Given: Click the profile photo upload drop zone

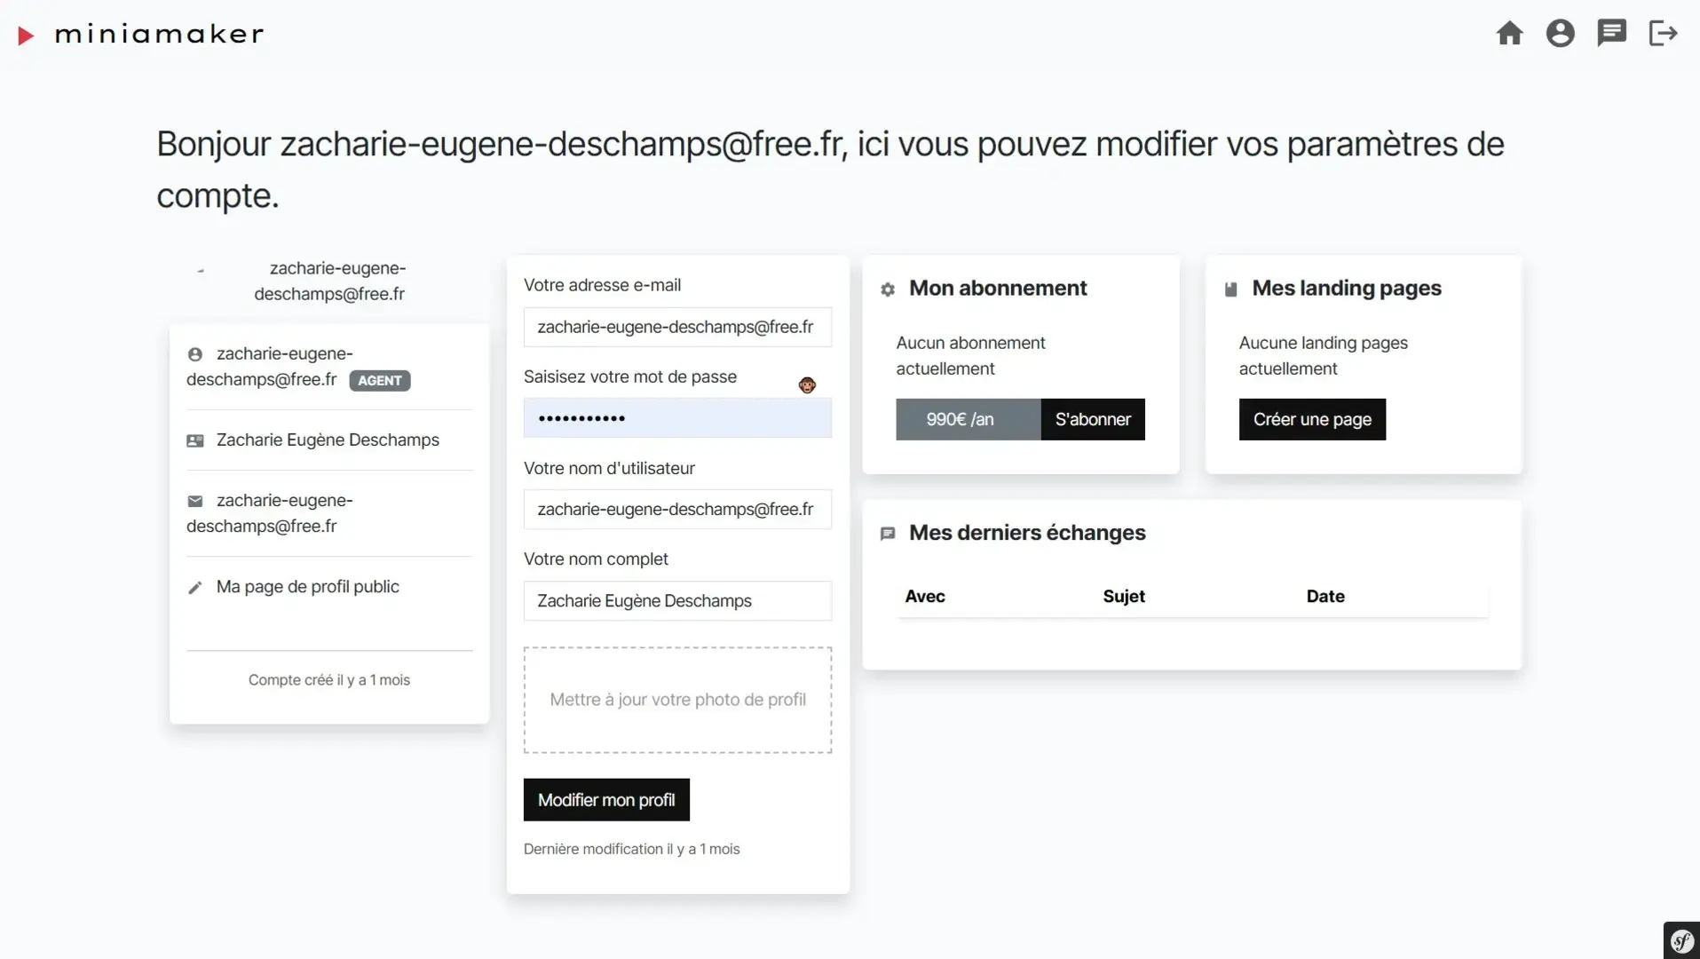Looking at the screenshot, I should [x=677, y=700].
